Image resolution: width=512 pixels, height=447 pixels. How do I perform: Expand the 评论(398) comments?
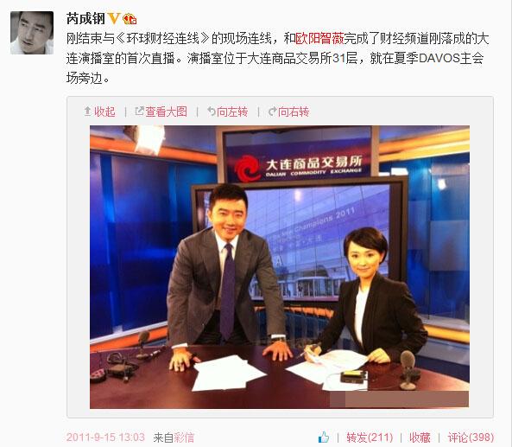tap(471, 437)
